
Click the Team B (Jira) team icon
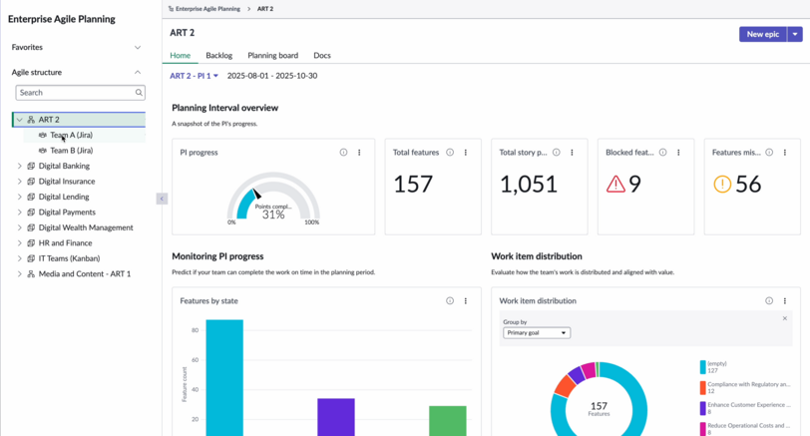42,151
